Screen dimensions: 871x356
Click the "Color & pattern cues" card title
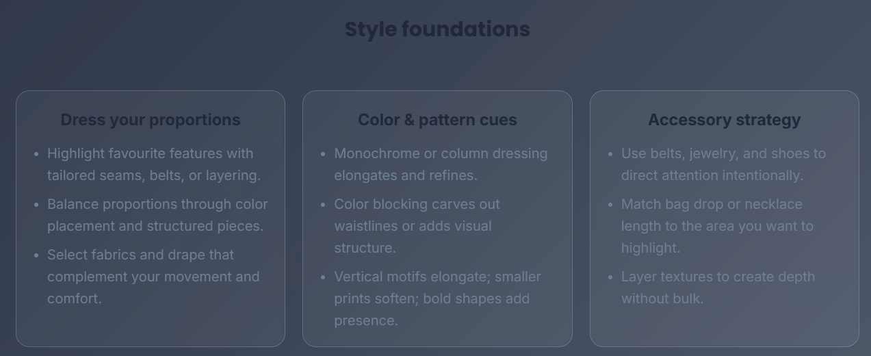point(437,120)
